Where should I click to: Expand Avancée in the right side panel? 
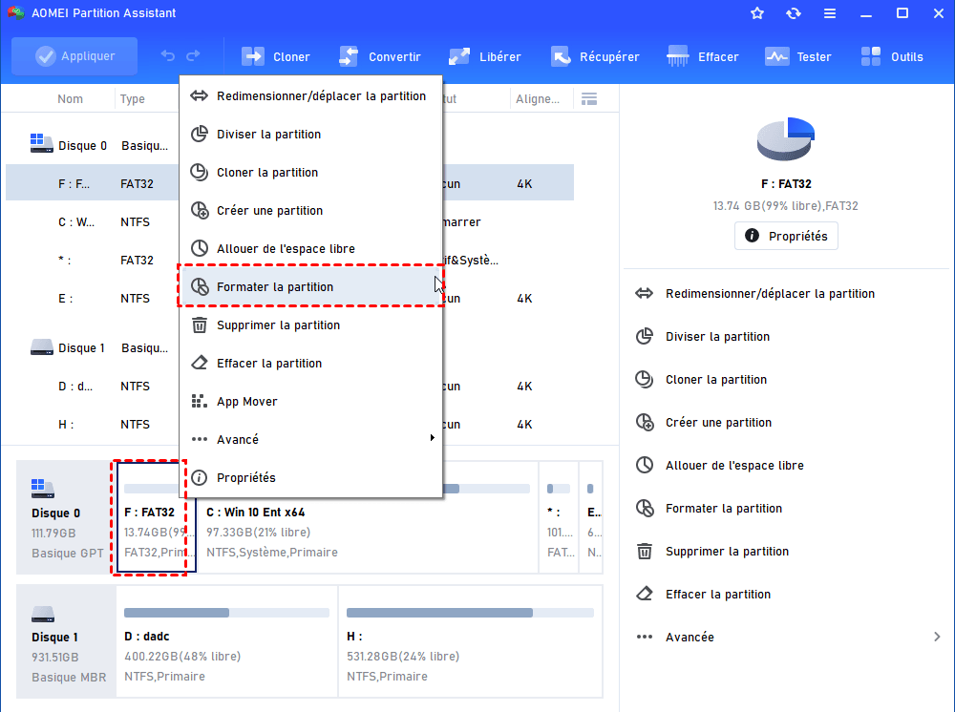tap(788, 637)
